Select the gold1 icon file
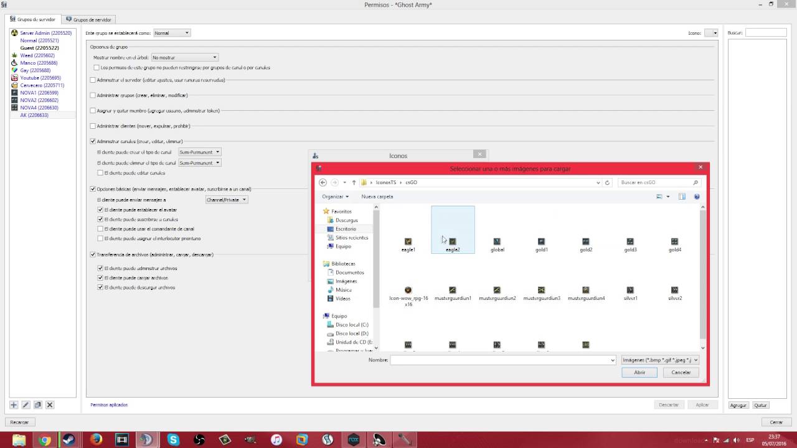Image resolution: width=797 pixels, height=448 pixels. point(541,244)
